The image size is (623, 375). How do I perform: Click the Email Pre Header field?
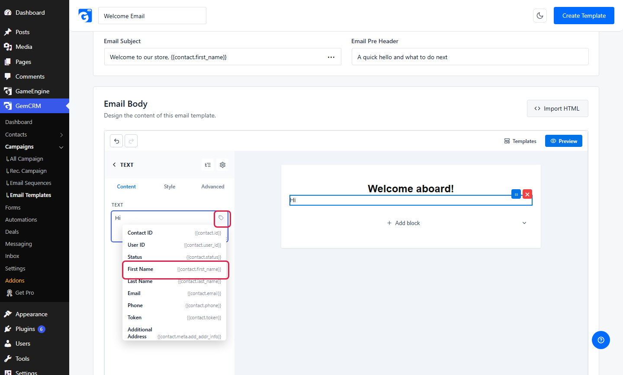[x=470, y=57]
